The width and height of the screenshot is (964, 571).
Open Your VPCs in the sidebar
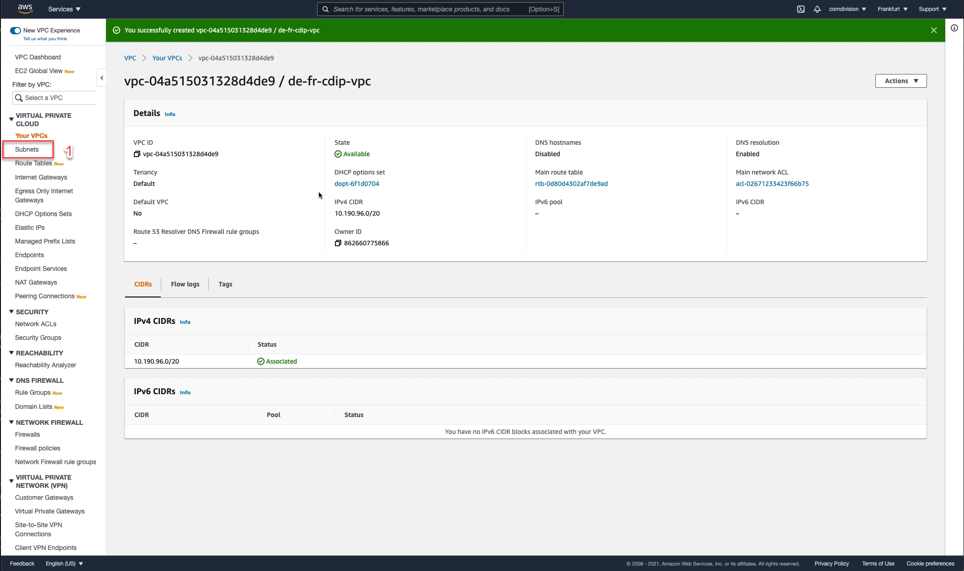(32, 136)
